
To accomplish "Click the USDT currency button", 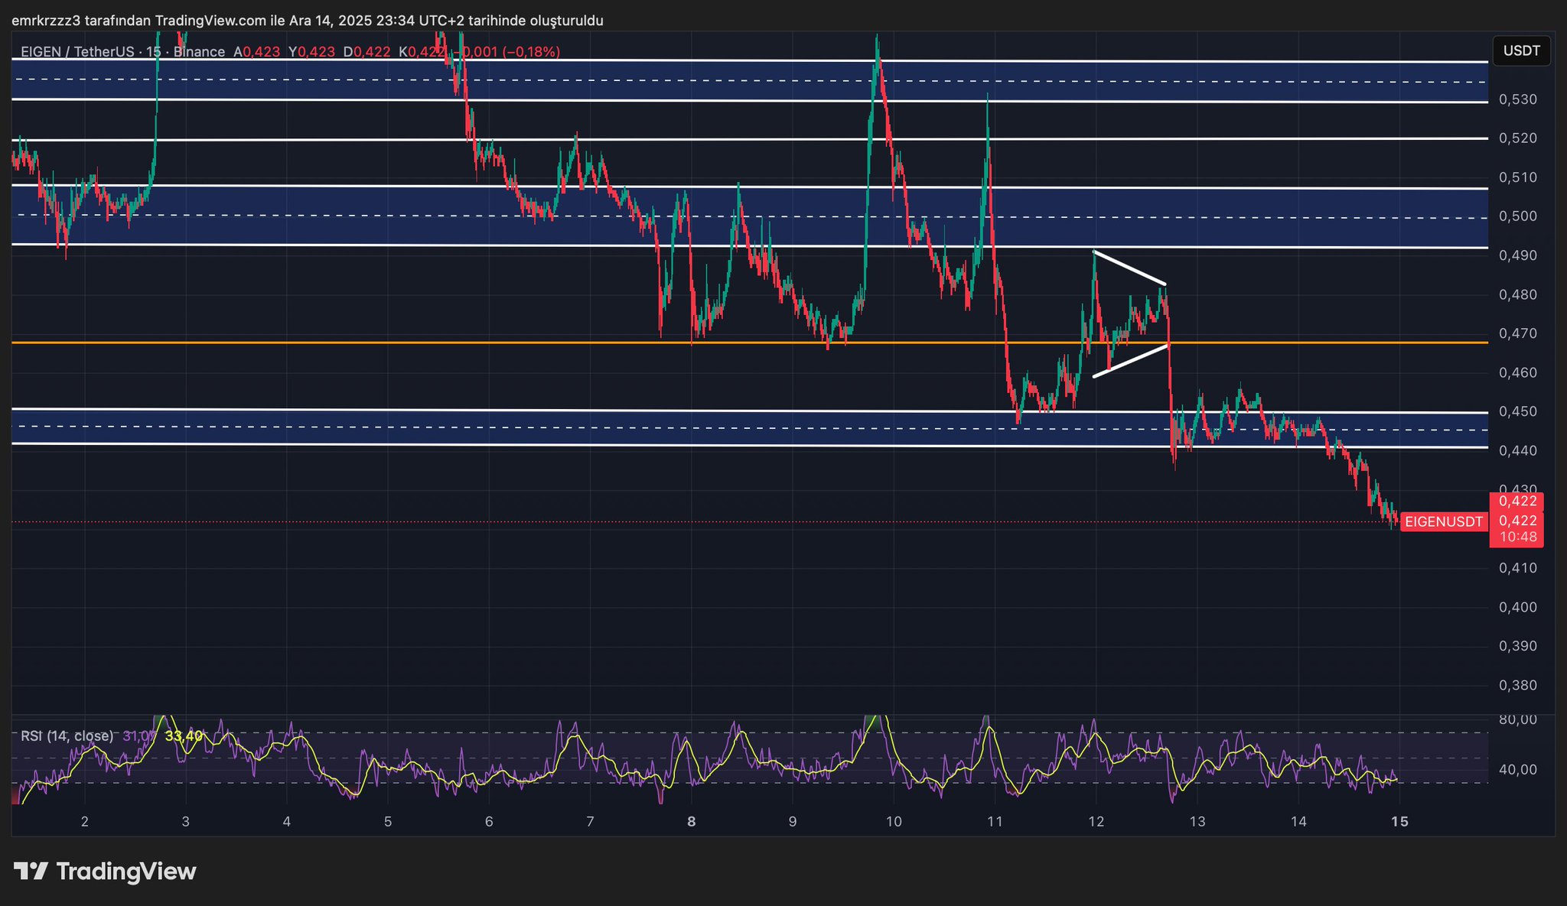I will [x=1521, y=51].
